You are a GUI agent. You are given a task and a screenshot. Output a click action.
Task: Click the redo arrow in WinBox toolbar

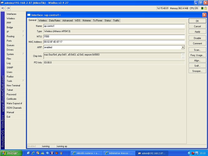8,8
